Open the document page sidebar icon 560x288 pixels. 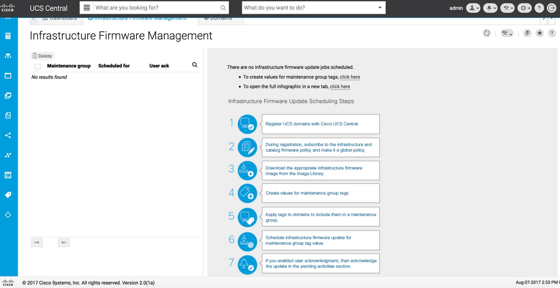click(x=8, y=115)
